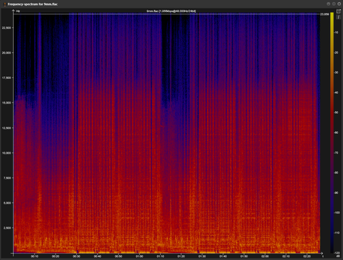
Task: Click the 9mm.flac bitrate info header text
Action: click(171, 11)
